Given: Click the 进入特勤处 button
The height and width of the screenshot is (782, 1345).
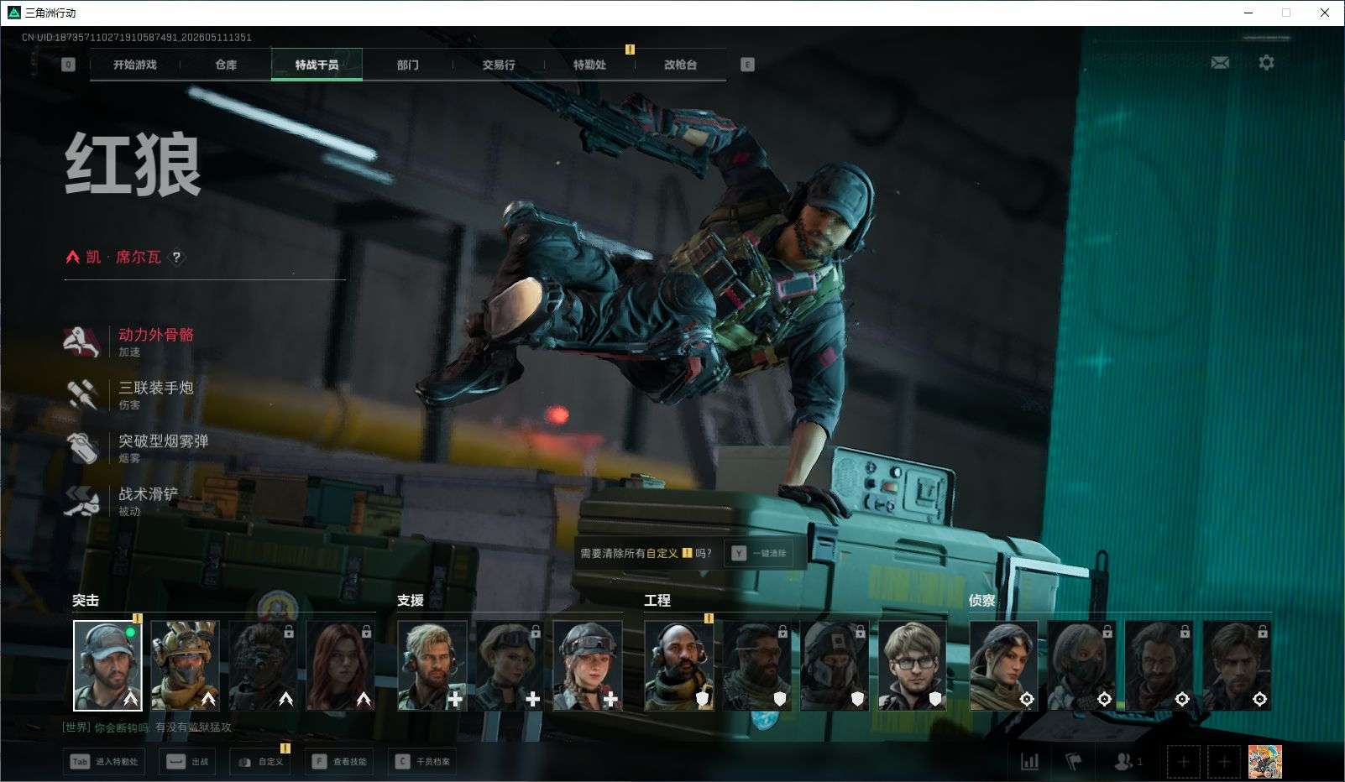Looking at the screenshot, I should click(x=104, y=762).
